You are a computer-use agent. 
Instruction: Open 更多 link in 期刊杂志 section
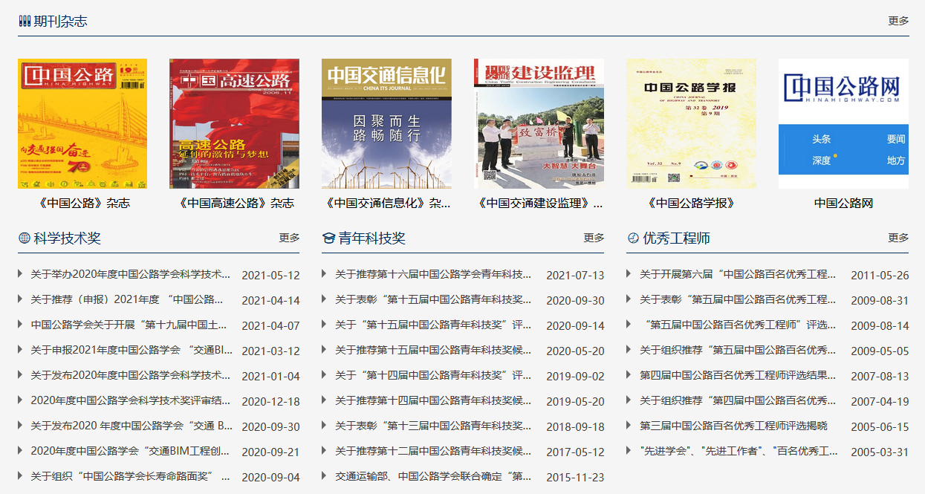click(x=898, y=21)
